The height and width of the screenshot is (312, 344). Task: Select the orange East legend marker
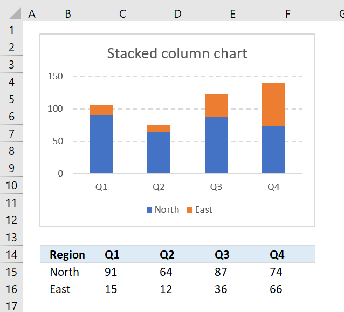point(190,210)
